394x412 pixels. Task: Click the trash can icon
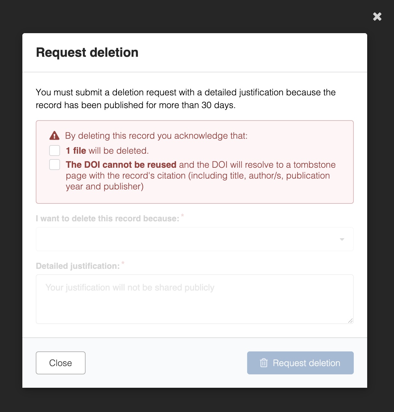pyautogui.click(x=264, y=363)
